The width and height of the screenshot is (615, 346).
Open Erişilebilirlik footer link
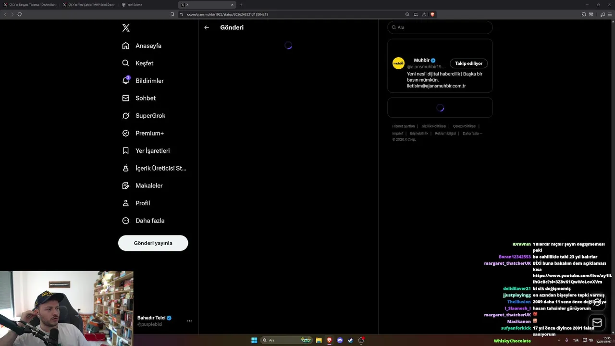(419, 134)
